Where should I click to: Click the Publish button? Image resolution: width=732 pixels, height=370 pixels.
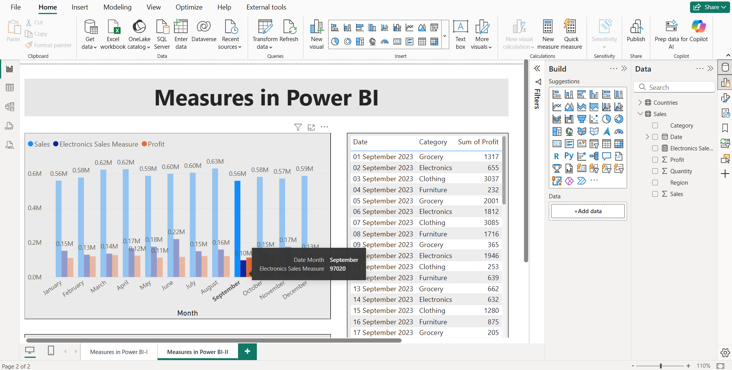(636, 33)
